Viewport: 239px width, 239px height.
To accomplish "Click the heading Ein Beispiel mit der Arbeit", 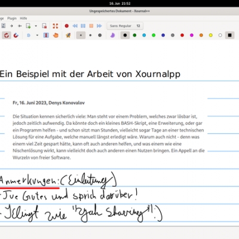I will click(90, 74).
